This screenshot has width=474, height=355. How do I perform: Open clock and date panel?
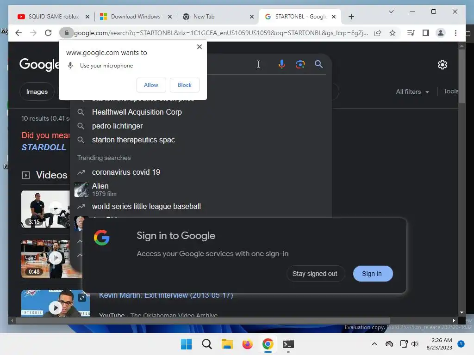click(x=439, y=344)
